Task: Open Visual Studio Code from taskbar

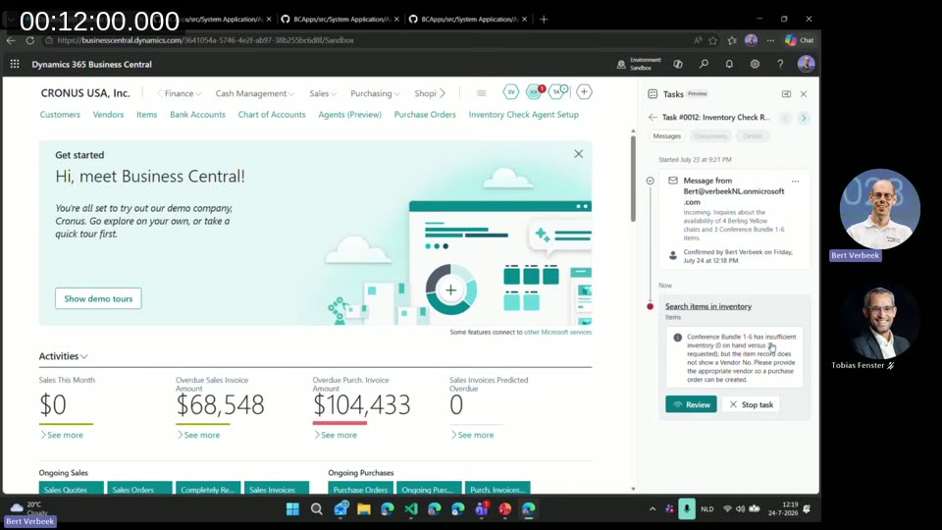Action: (x=411, y=509)
